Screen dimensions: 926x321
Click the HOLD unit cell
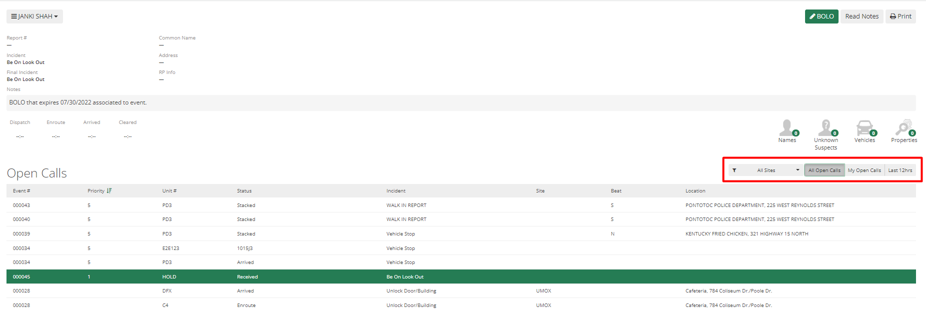[x=169, y=277]
